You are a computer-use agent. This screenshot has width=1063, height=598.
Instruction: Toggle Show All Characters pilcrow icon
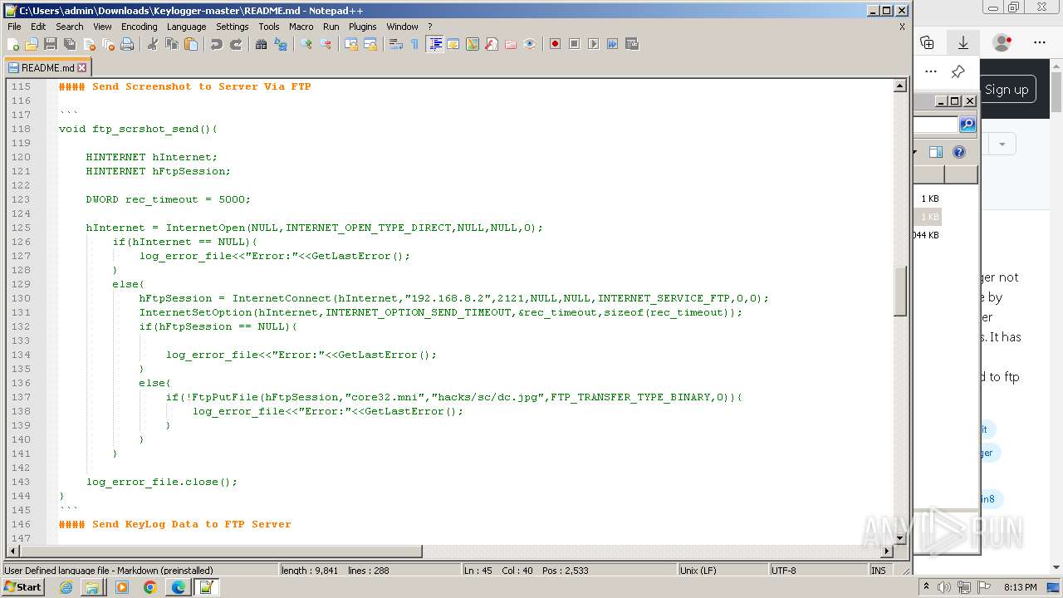pos(415,44)
